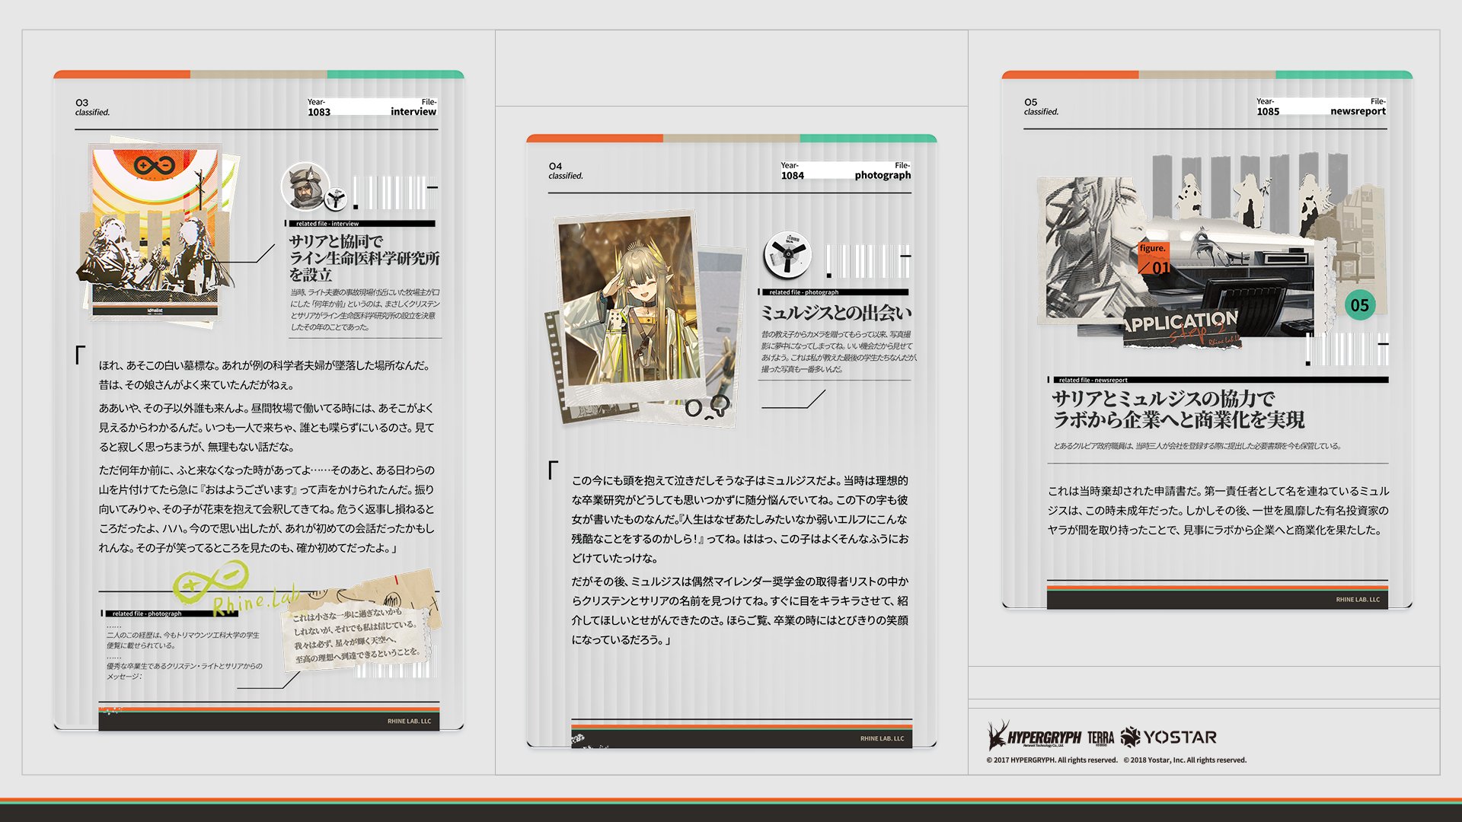Viewport: 1462px width, 822px height.
Task: Click headline 'サリアと協同でライン生命医科学研究所を設立'
Action: tap(364, 258)
